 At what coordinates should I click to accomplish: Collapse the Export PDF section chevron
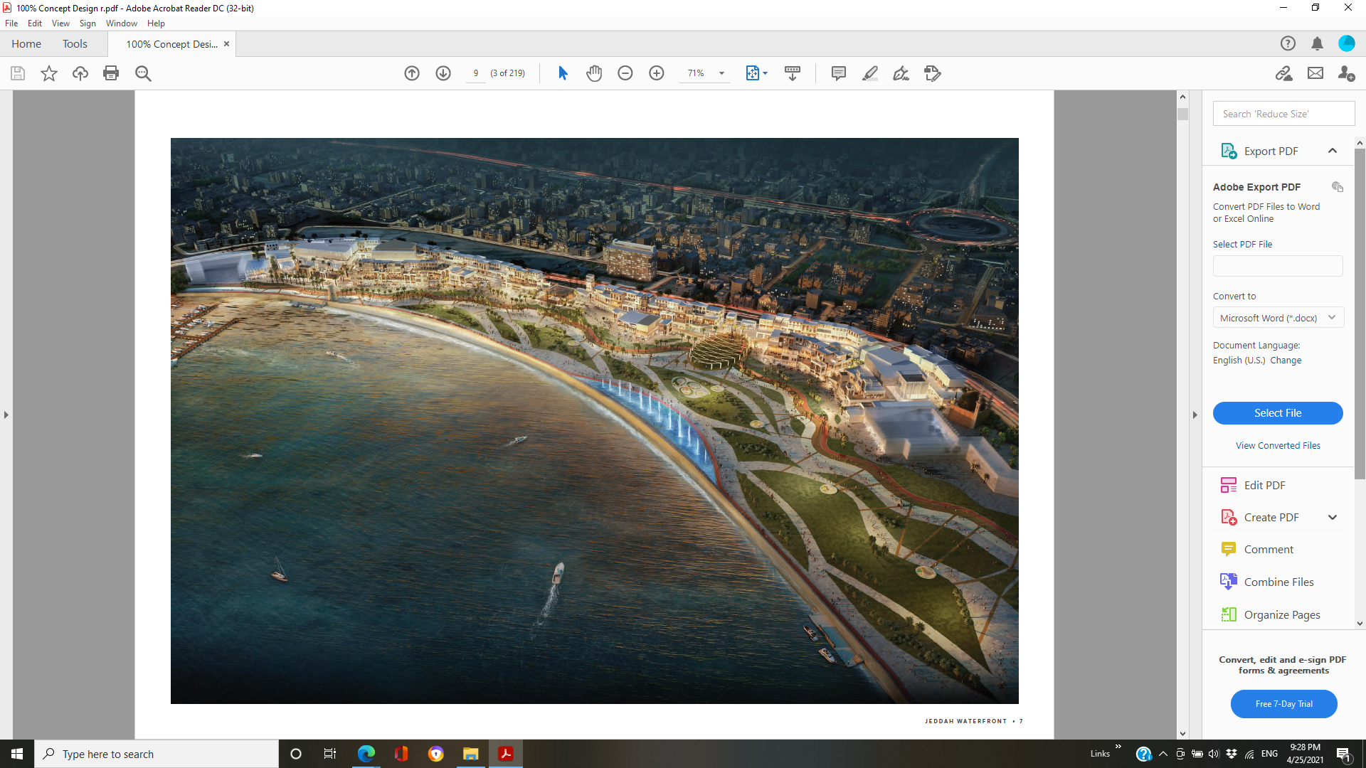(x=1333, y=151)
